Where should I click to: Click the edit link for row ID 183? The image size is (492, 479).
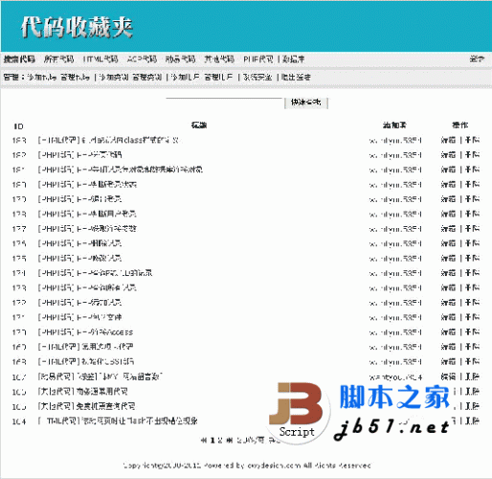tap(448, 140)
